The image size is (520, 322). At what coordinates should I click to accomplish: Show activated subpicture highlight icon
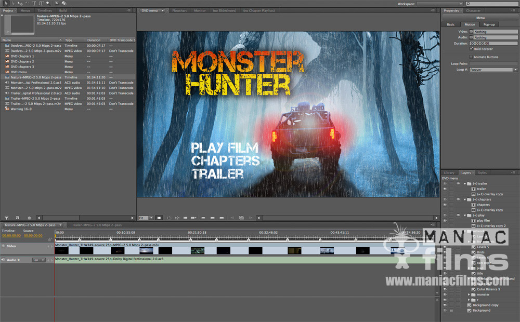point(222,218)
